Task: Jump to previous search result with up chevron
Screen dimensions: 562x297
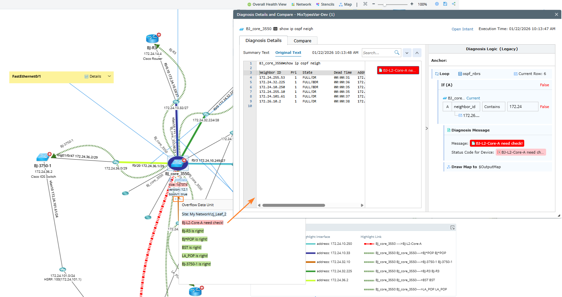Action: 417,53
